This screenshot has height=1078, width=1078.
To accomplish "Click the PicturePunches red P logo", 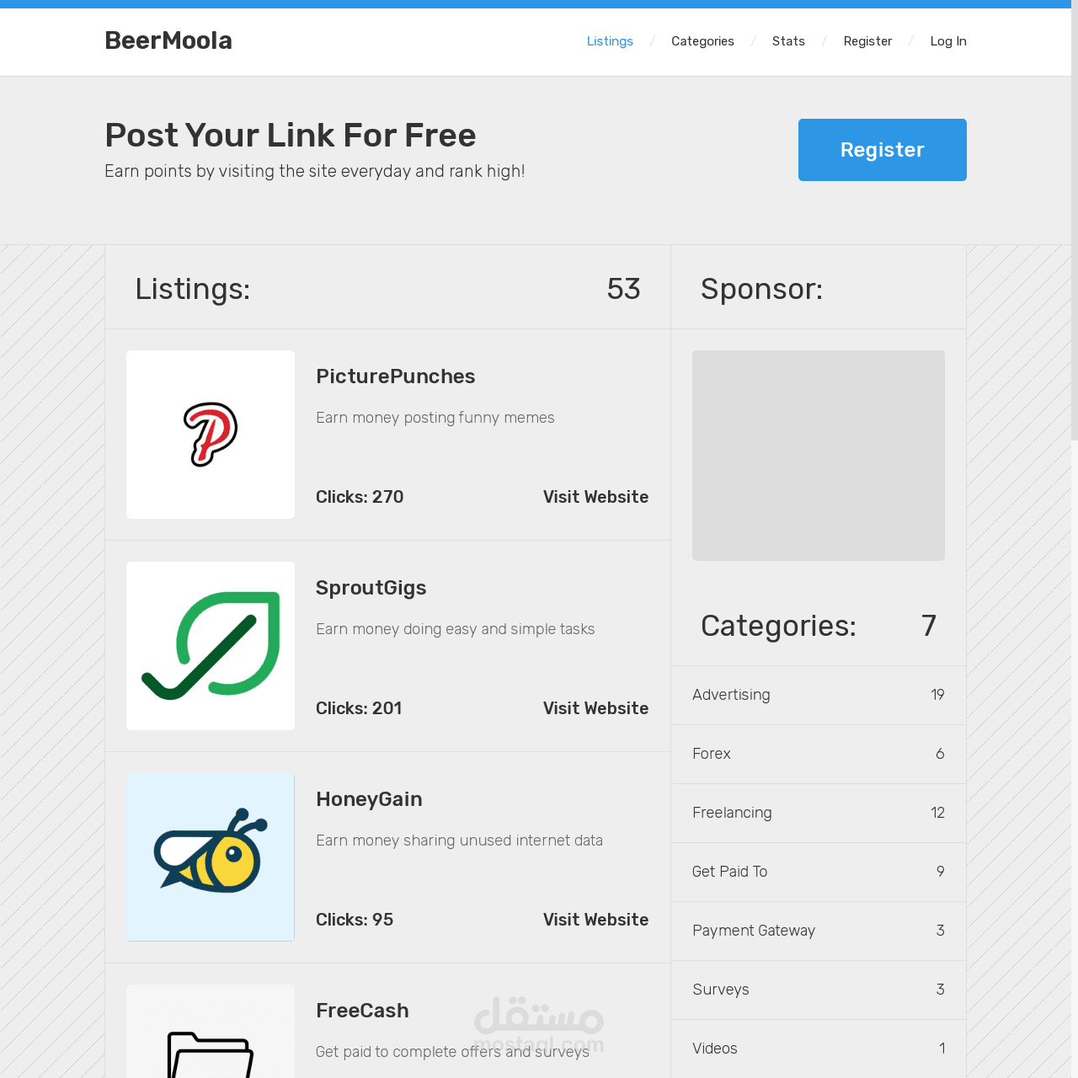I will click(211, 435).
